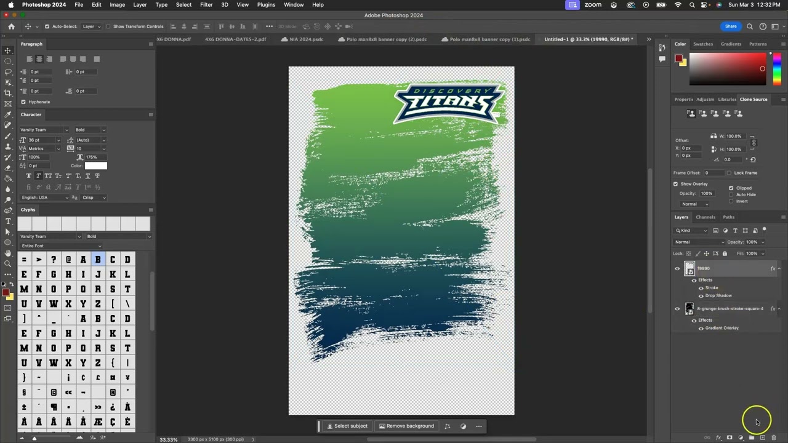788x443 pixels.
Task: Enable the Lock Frame checkbox
Action: [x=730, y=173]
